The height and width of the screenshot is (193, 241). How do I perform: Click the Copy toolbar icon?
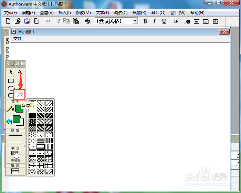(66, 21)
